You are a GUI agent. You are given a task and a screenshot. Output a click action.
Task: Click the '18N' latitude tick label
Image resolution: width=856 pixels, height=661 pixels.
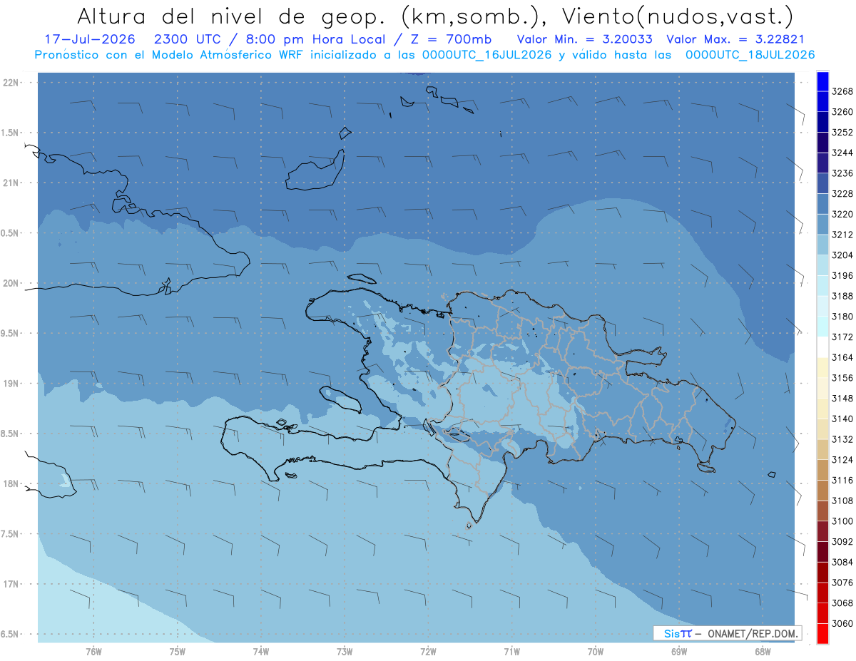coord(11,483)
